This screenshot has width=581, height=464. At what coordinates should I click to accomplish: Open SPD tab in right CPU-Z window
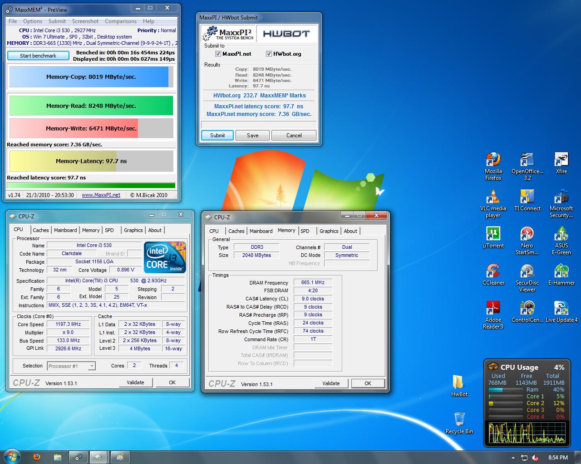(305, 231)
